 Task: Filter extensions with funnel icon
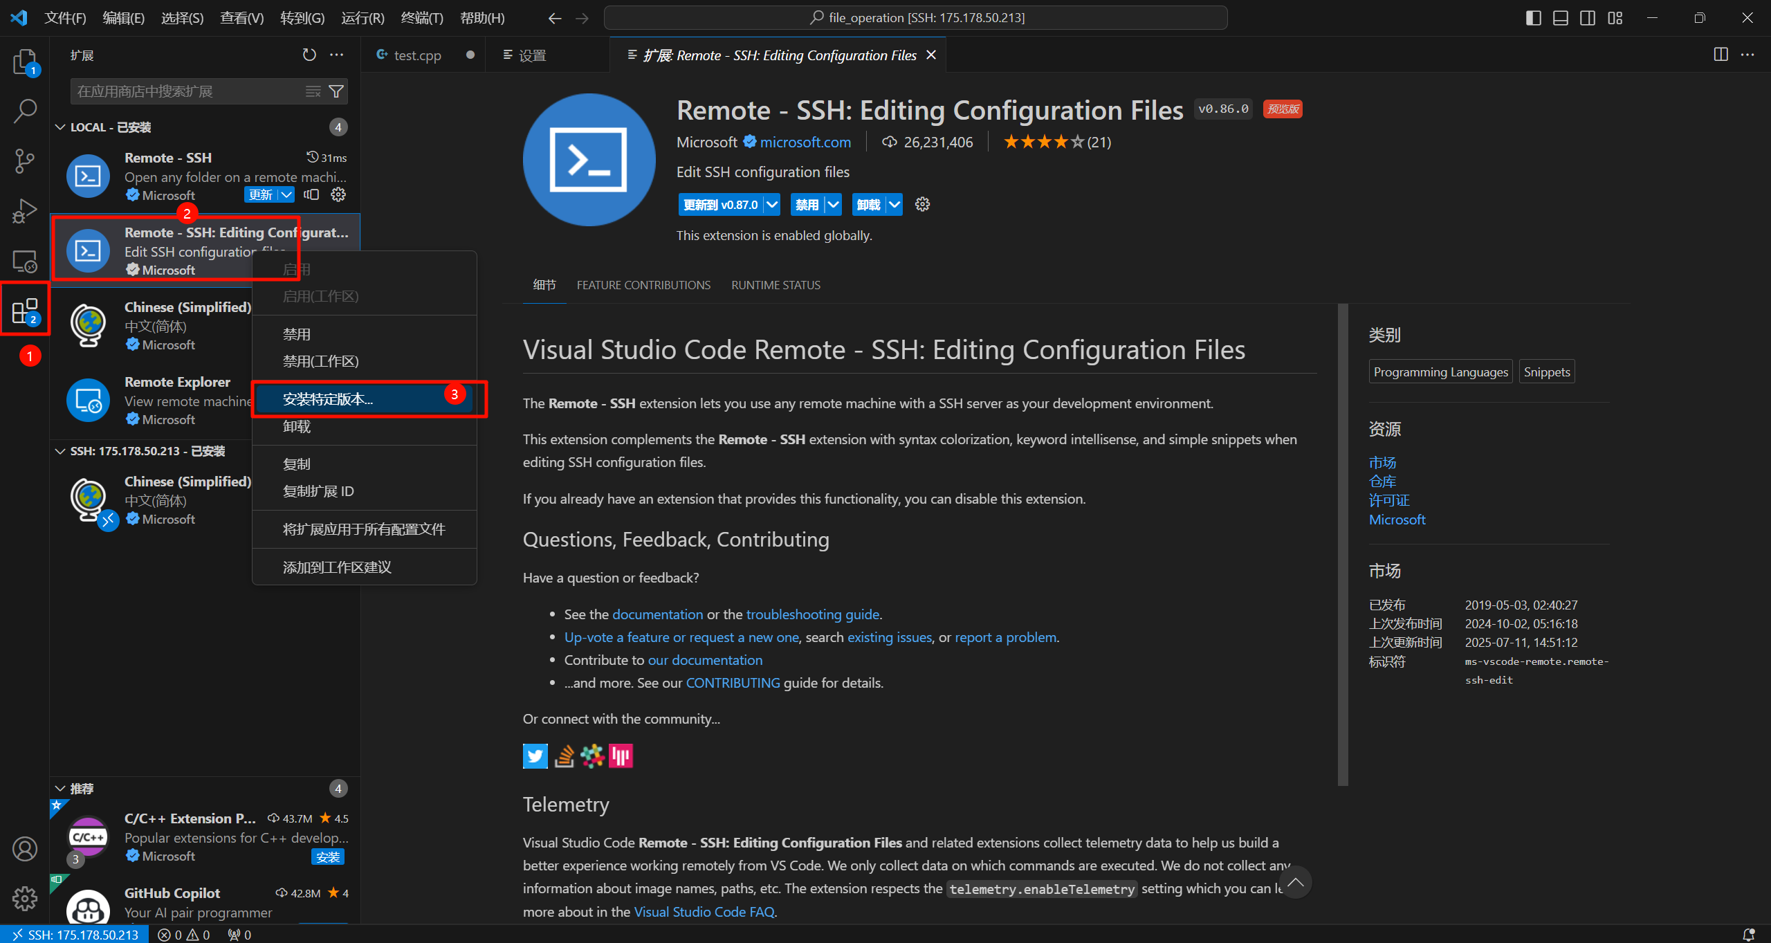(x=336, y=91)
